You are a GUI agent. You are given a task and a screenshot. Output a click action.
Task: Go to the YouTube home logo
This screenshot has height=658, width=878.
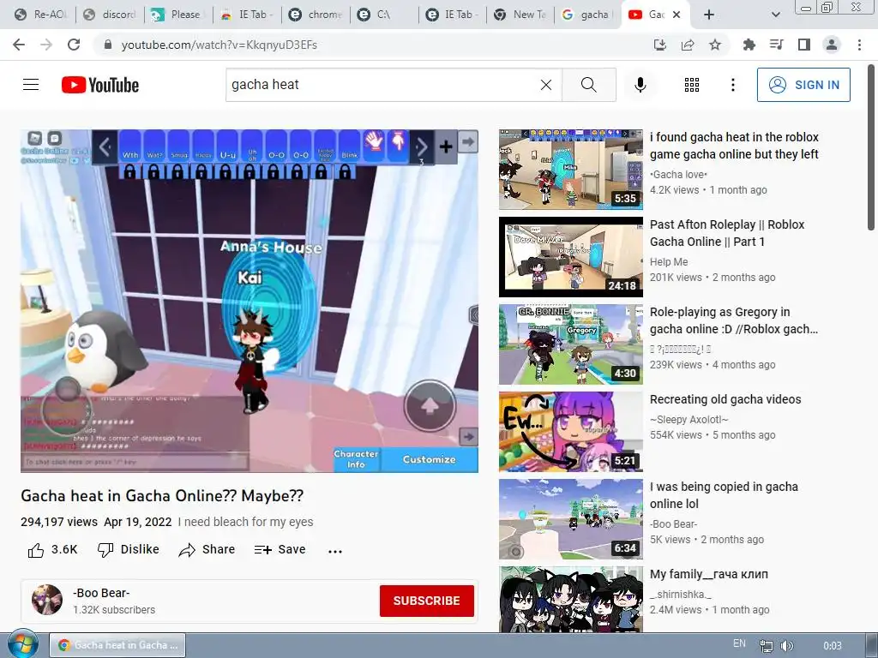click(x=100, y=85)
